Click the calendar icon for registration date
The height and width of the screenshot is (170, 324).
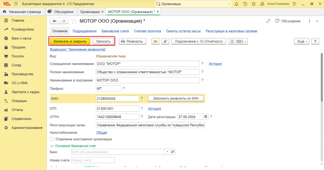[206, 117]
